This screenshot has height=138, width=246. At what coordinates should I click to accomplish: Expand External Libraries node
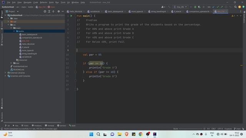pyautogui.click(x=6, y=73)
